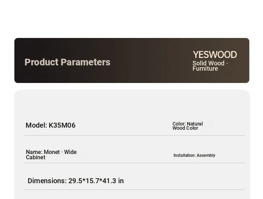Click the word Assembly in installation row
The width and height of the screenshot is (263, 199).
coord(206,155)
